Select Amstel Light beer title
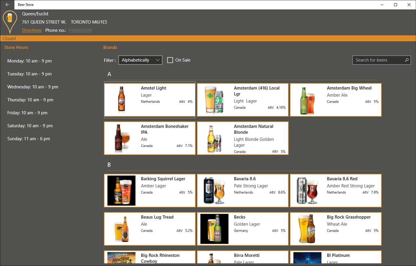The image size is (416, 266). 154,88
